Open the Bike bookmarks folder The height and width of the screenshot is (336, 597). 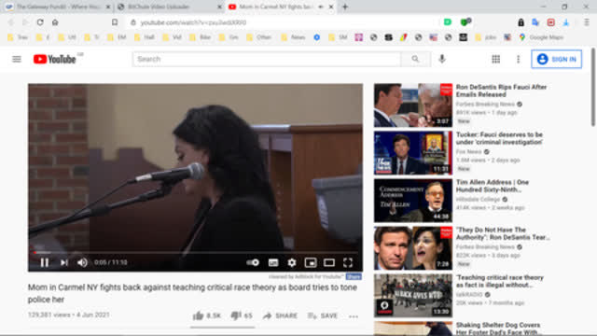[x=201, y=37]
